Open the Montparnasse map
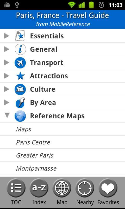 point(63,168)
